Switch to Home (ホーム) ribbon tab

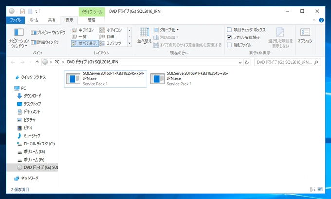pyautogui.click(x=34, y=20)
